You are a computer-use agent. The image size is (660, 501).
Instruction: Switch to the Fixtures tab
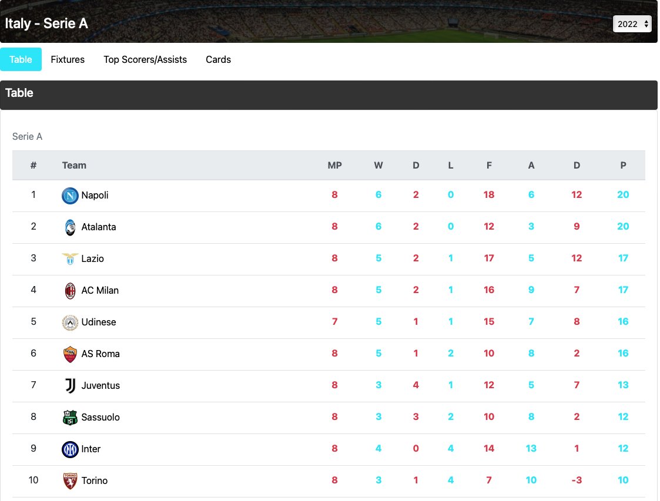click(67, 59)
